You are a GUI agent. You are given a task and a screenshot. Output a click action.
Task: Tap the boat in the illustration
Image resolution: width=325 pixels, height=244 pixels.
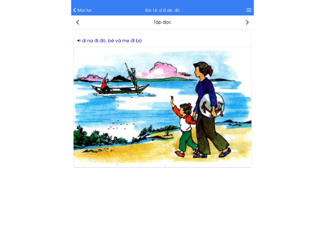[x=120, y=89]
